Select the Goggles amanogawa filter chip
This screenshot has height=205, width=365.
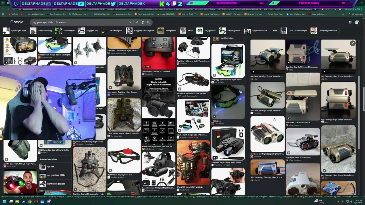(x=140, y=30)
